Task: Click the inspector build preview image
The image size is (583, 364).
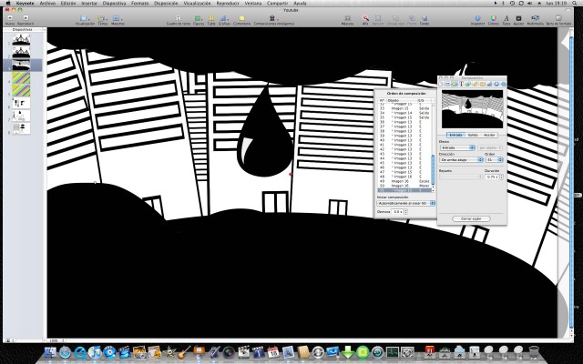Action: coord(472,109)
